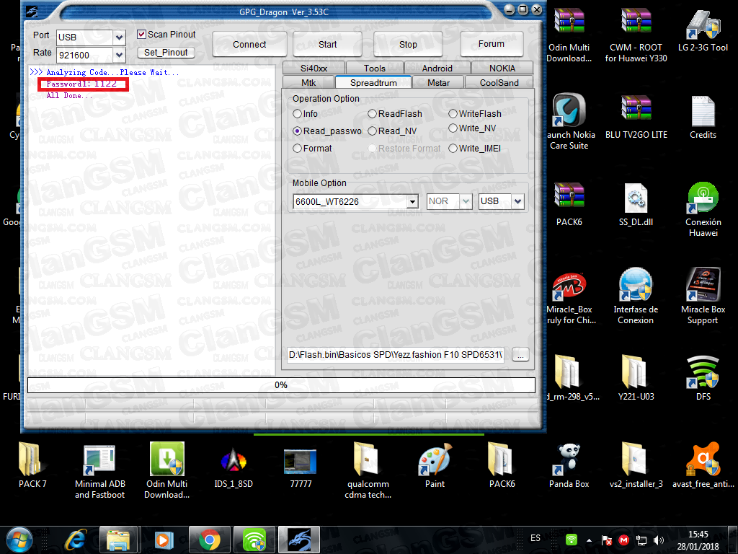This screenshot has width=738, height=554.
Task: Select the ReadFlash radio button
Action: [x=372, y=114]
